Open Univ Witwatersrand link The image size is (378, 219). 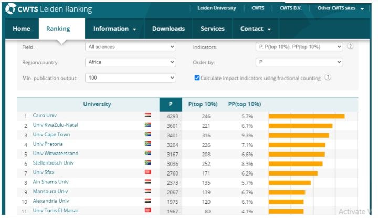56,154
